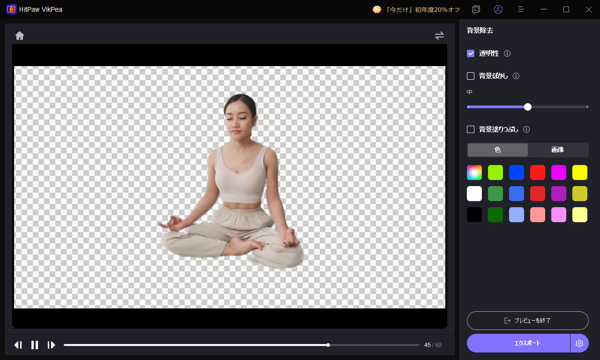Click the account profile icon
This screenshot has width=600, height=360.
(498, 9)
